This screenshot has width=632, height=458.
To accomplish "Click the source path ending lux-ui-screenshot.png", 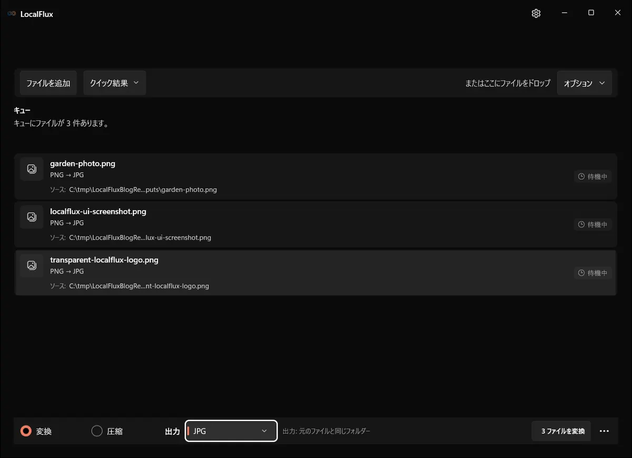I will click(140, 238).
